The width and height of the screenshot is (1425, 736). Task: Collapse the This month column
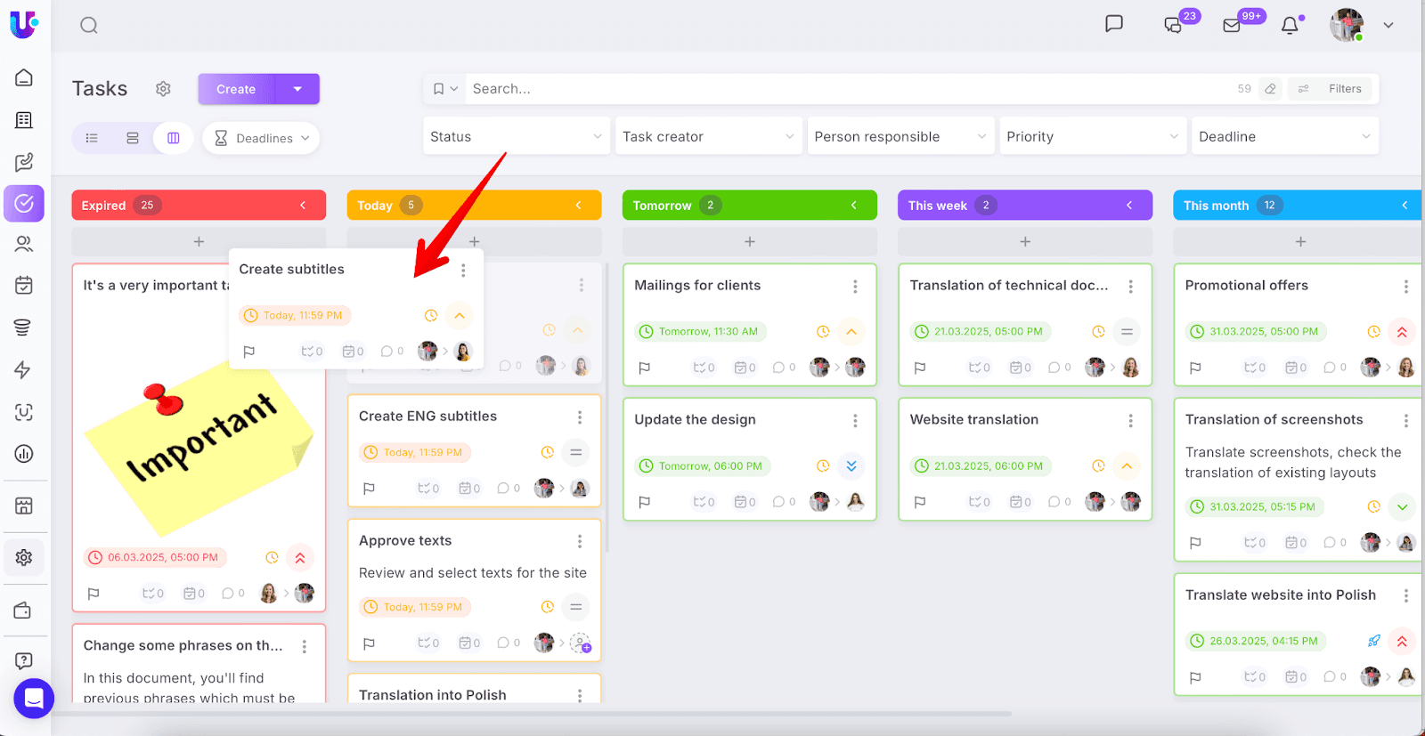coord(1405,206)
